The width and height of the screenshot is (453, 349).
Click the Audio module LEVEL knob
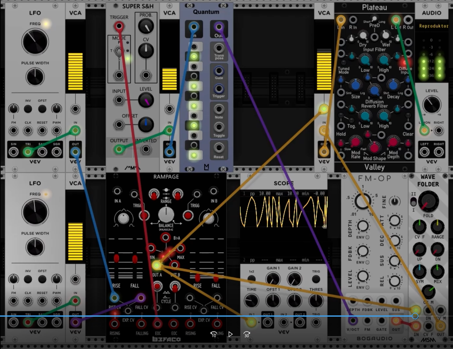(432, 104)
